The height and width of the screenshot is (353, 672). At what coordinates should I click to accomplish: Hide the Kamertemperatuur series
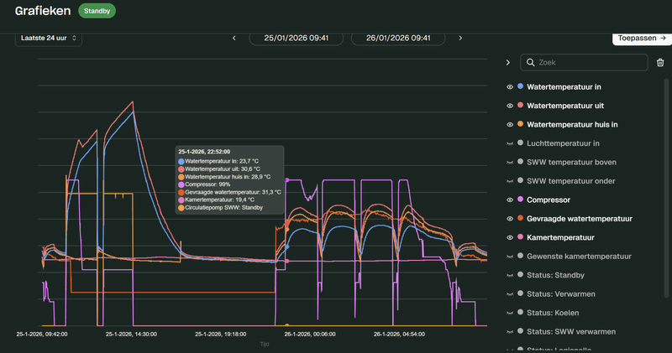pos(510,237)
